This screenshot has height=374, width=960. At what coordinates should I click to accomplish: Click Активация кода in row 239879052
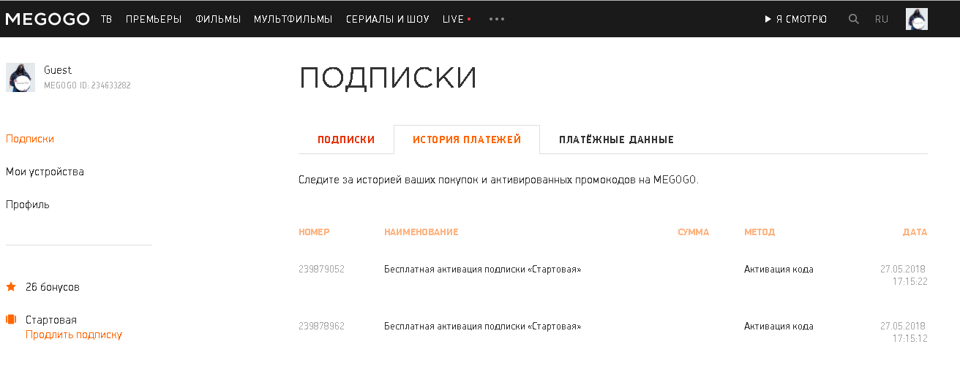click(x=779, y=270)
